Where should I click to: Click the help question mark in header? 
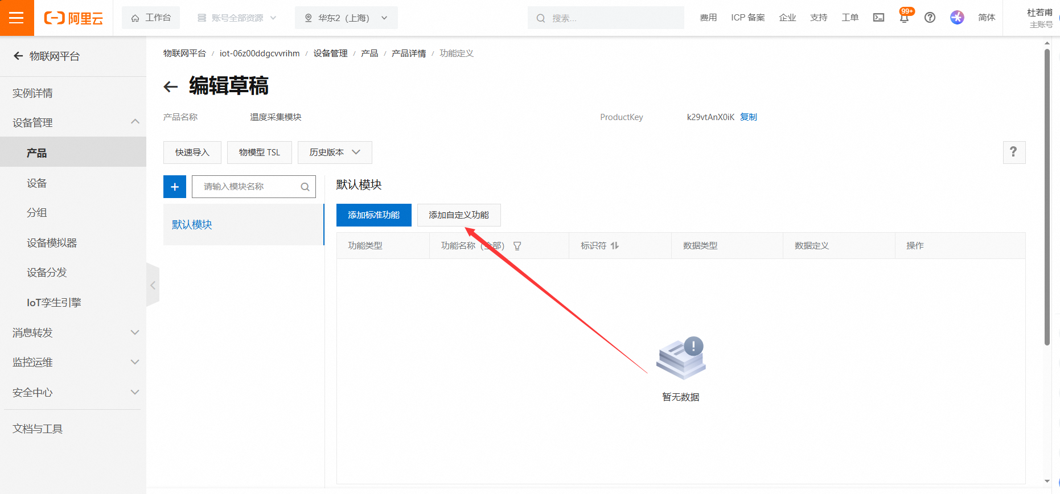tap(930, 18)
